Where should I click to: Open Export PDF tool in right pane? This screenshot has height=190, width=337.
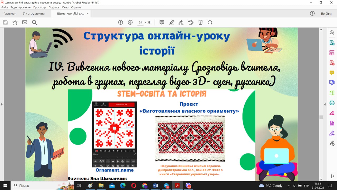[x=332, y=43]
